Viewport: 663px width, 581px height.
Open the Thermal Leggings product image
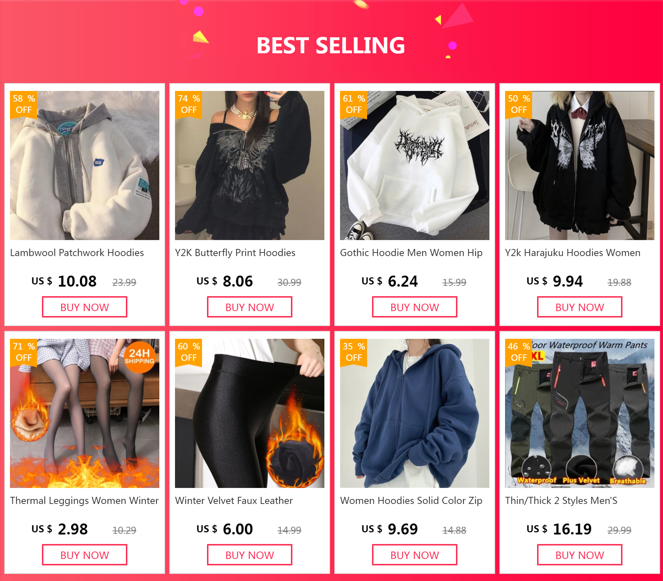pyautogui.click(x=85, y=413)
